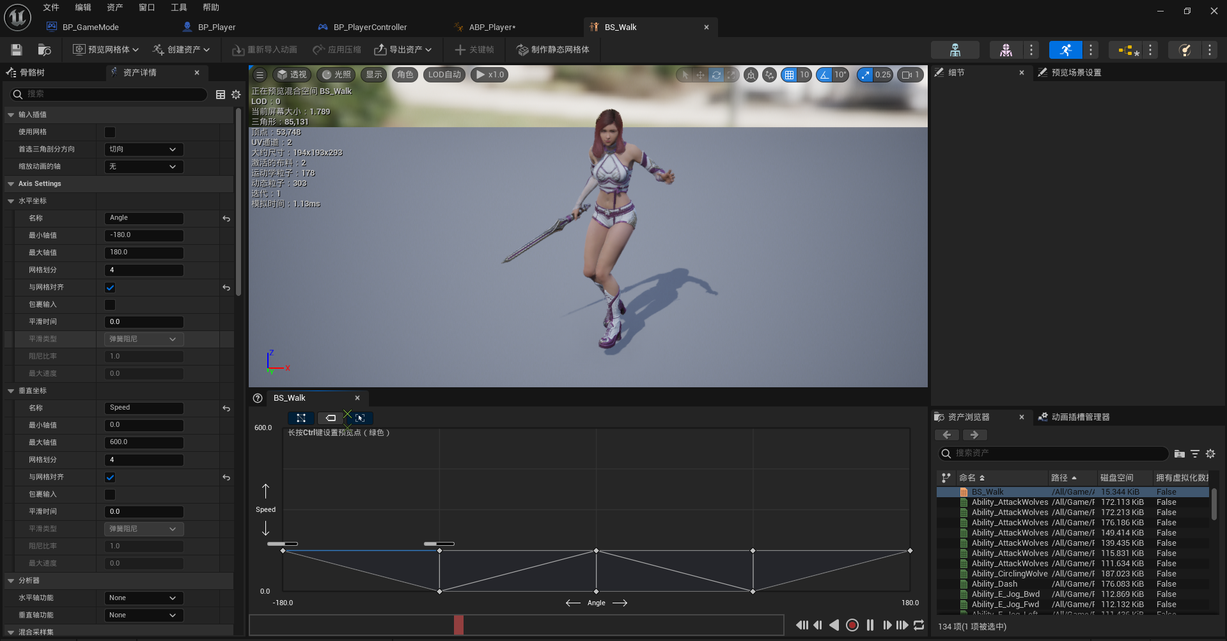This screenshot has height=641, width=1227.
Task: Open the 资产 menu
Action: [115, 8]
